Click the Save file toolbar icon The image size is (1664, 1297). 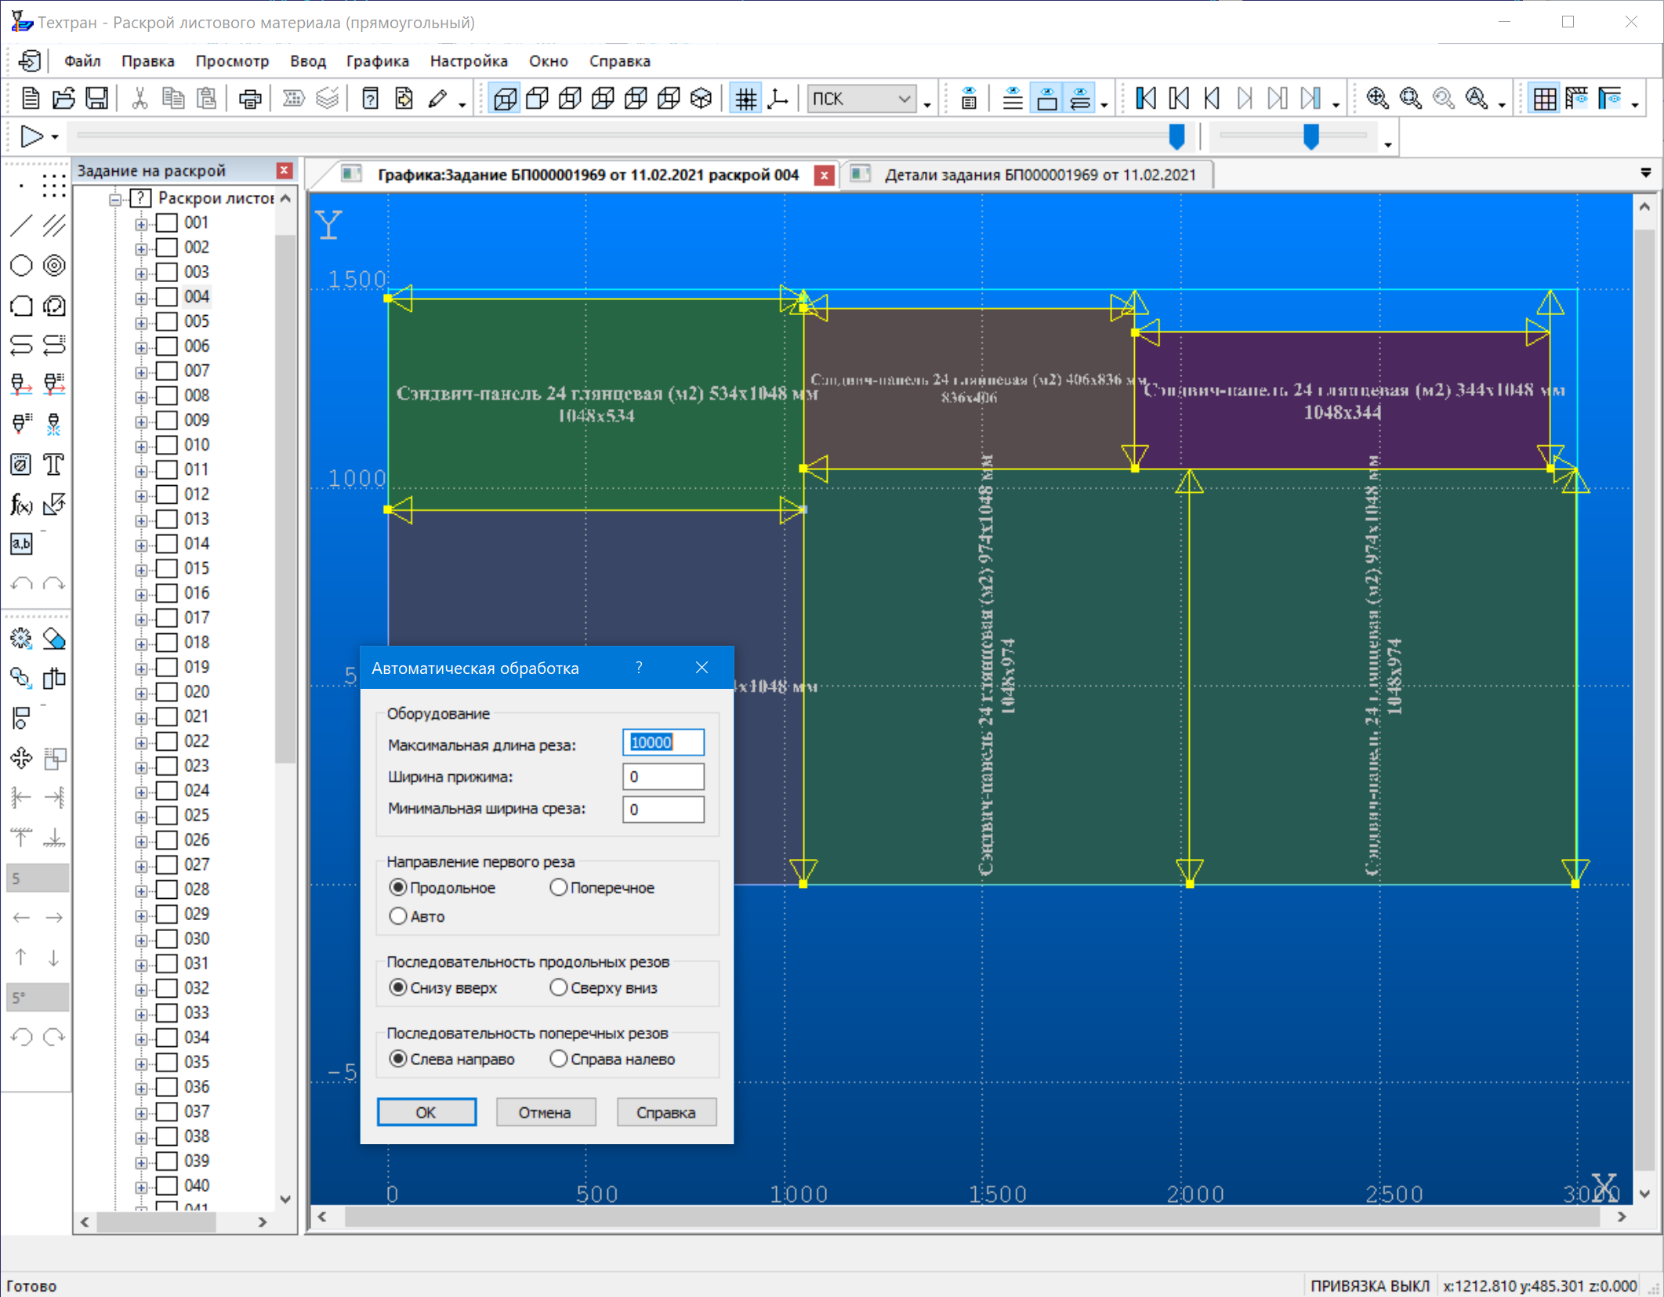(x=96, y=99)
